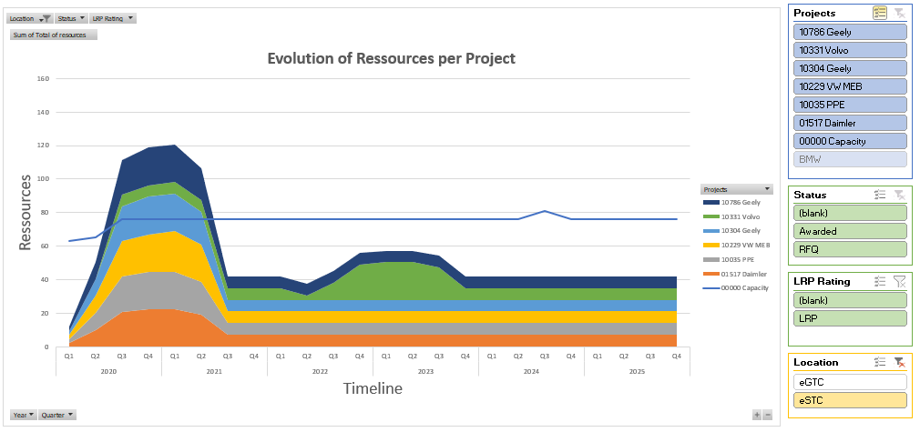Click 10331 Volvo legend color swatch
Viewport: 920px width, 432px height.
tap(711, 216)
